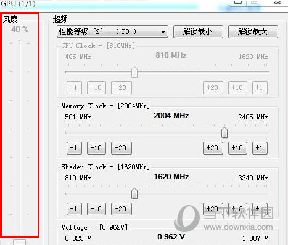Image resolution: width=288 pixels, height=245 pixels.
Task: Increase Shader Clock by 1
Action: click(260, 209)
